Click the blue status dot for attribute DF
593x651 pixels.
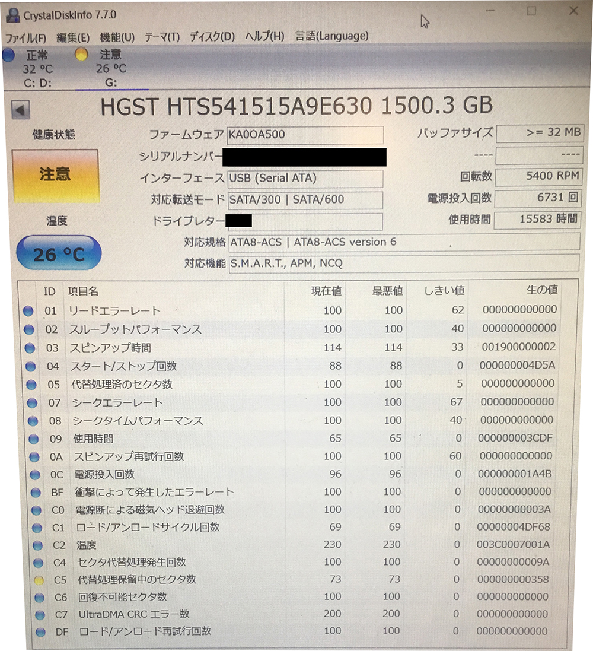pos(40,633)
